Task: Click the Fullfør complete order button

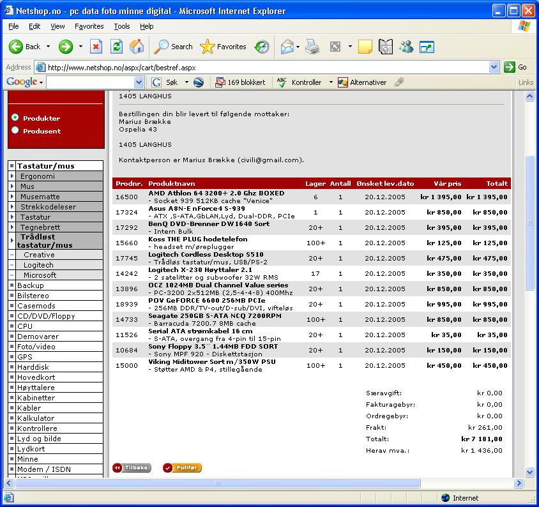Action: 182,468
